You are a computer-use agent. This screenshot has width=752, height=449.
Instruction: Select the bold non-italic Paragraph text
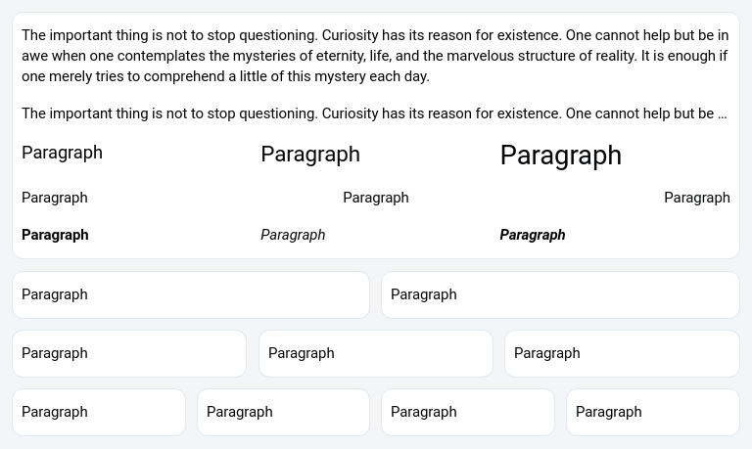click(x=55, y=235)
